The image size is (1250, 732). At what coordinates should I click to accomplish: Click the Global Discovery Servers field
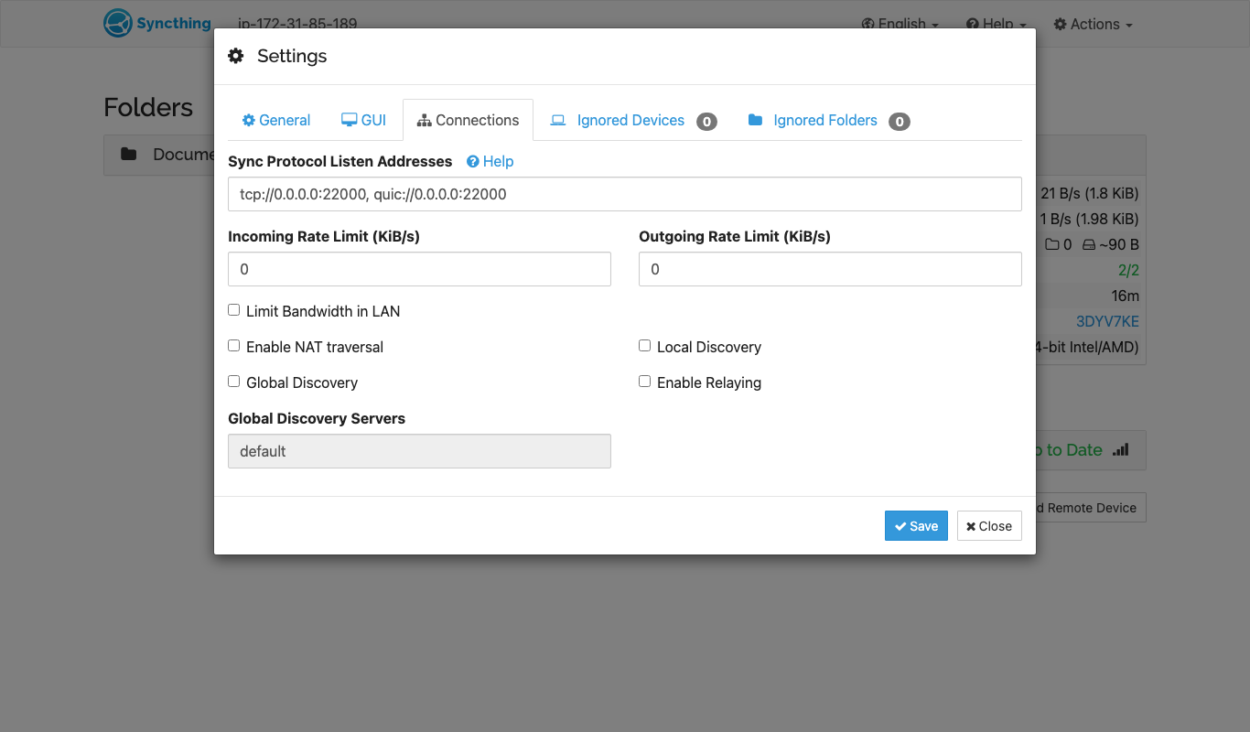(419, 451)
